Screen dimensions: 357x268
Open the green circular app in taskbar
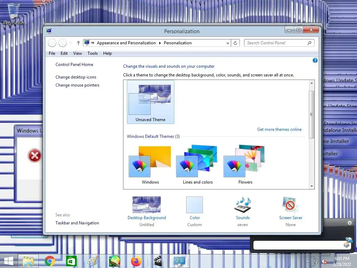click(x=114, y=261)
